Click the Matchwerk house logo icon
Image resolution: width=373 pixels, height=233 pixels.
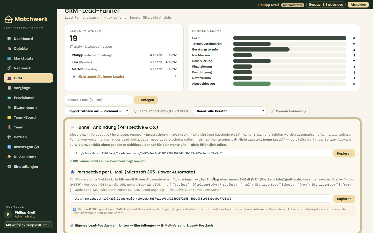coord(9,19)
